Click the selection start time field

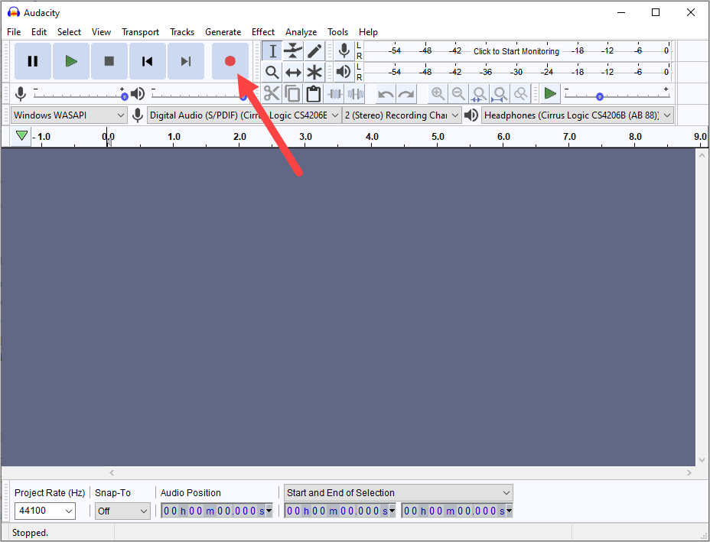[337, 511]
